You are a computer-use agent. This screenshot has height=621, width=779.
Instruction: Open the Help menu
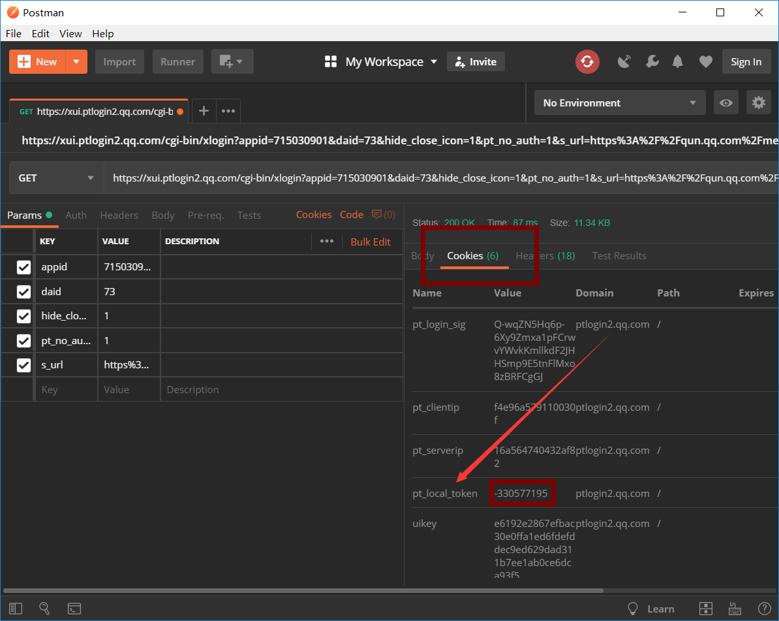tap(103, 33)
